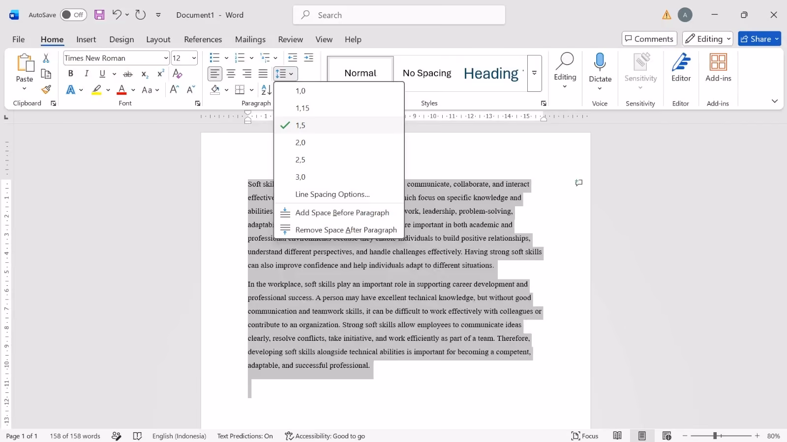Apply strikethrough formatting
The width and height of the screenshot is (787, 442).
point(128,74)
